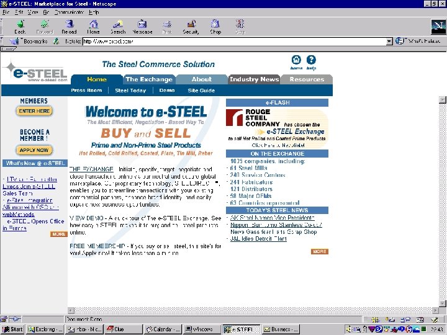The height and width of the screenshot is (335, 447).
Task: Click the Netscape toolbar icon
Action: point(142,27)
